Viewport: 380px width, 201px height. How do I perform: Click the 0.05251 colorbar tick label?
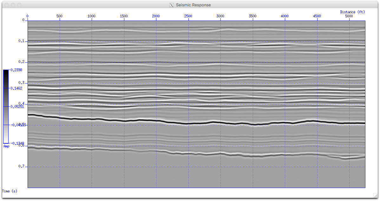15,106
